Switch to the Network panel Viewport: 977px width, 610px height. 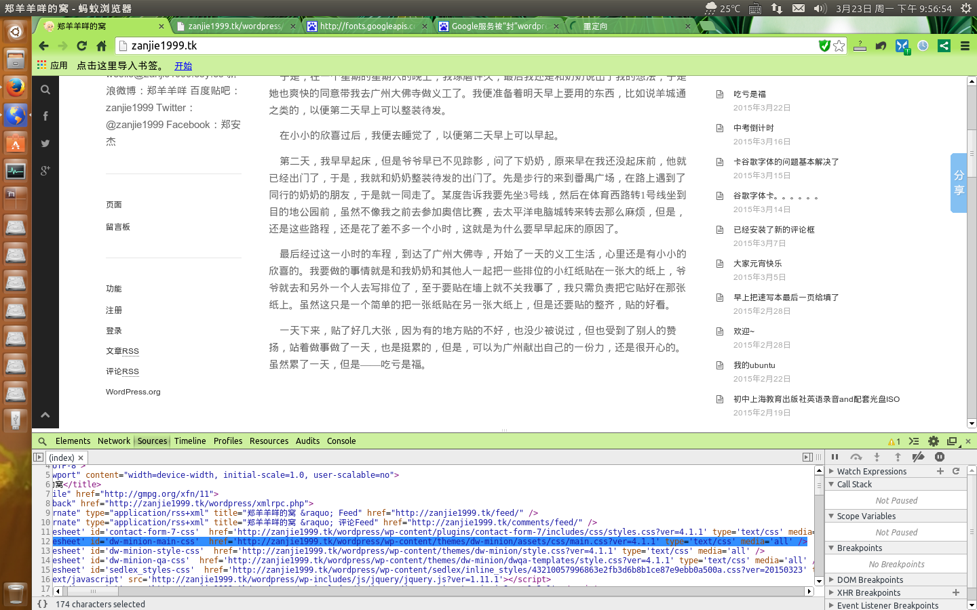pos(114,441)
